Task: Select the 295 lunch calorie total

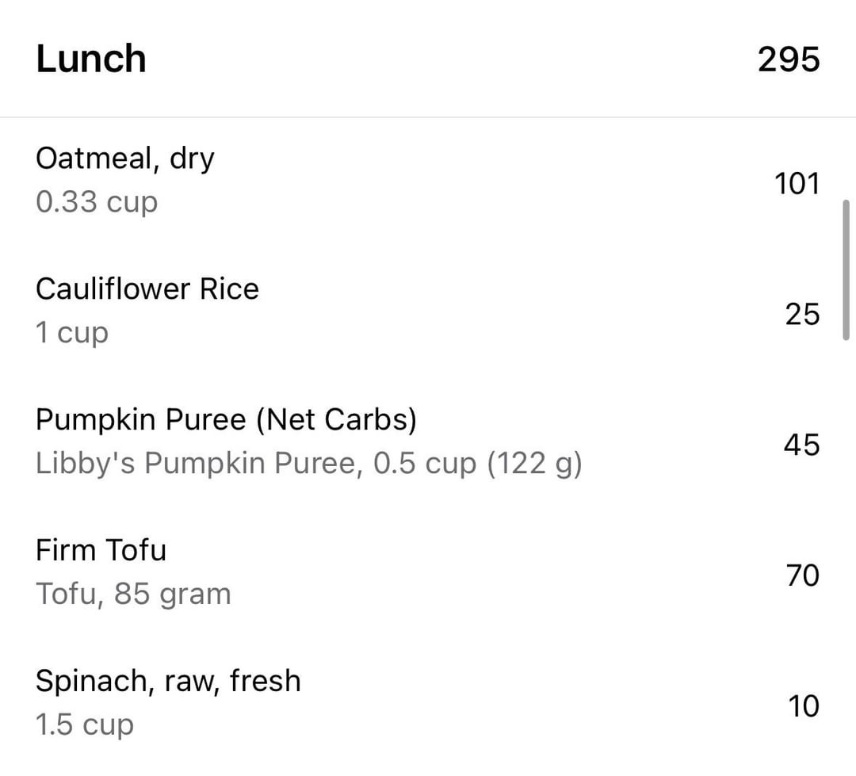Action: 788,59
